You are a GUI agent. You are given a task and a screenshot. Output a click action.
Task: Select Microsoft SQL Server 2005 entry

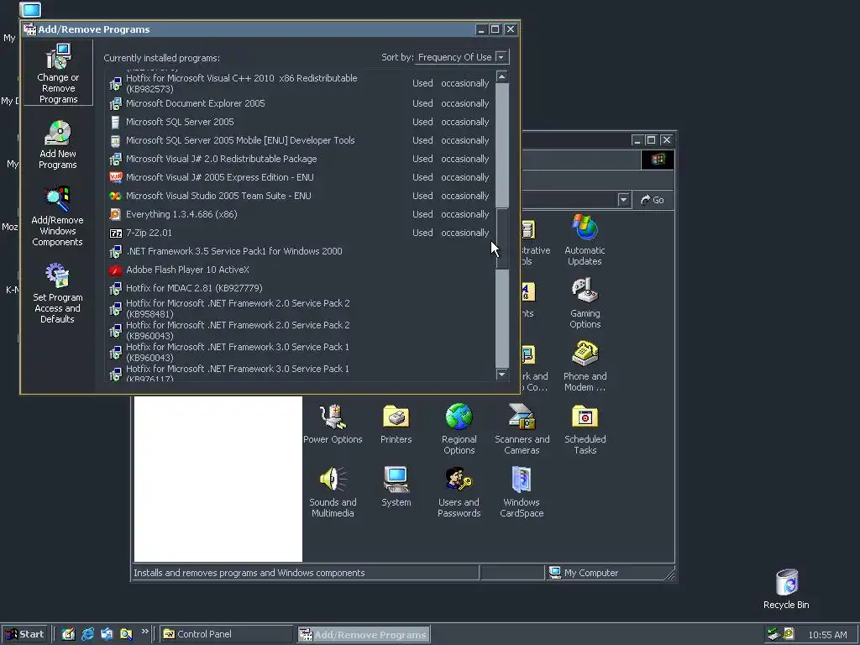pos(300,122)
